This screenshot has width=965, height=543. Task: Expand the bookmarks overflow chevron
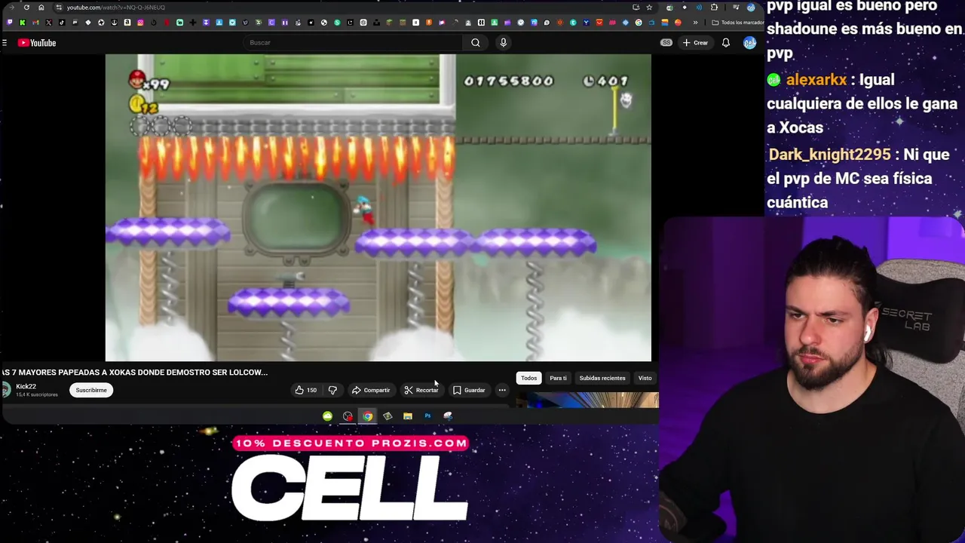(x=695, y=23)
